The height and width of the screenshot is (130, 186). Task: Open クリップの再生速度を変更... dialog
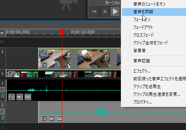click(x=154, y=94)
